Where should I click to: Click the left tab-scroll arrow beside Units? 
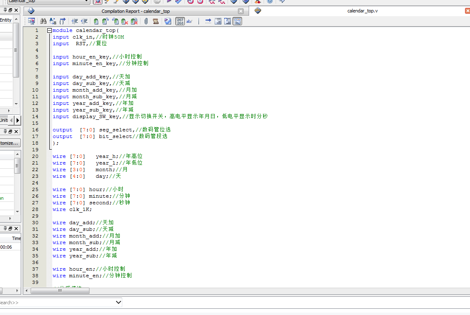point(11,120)
